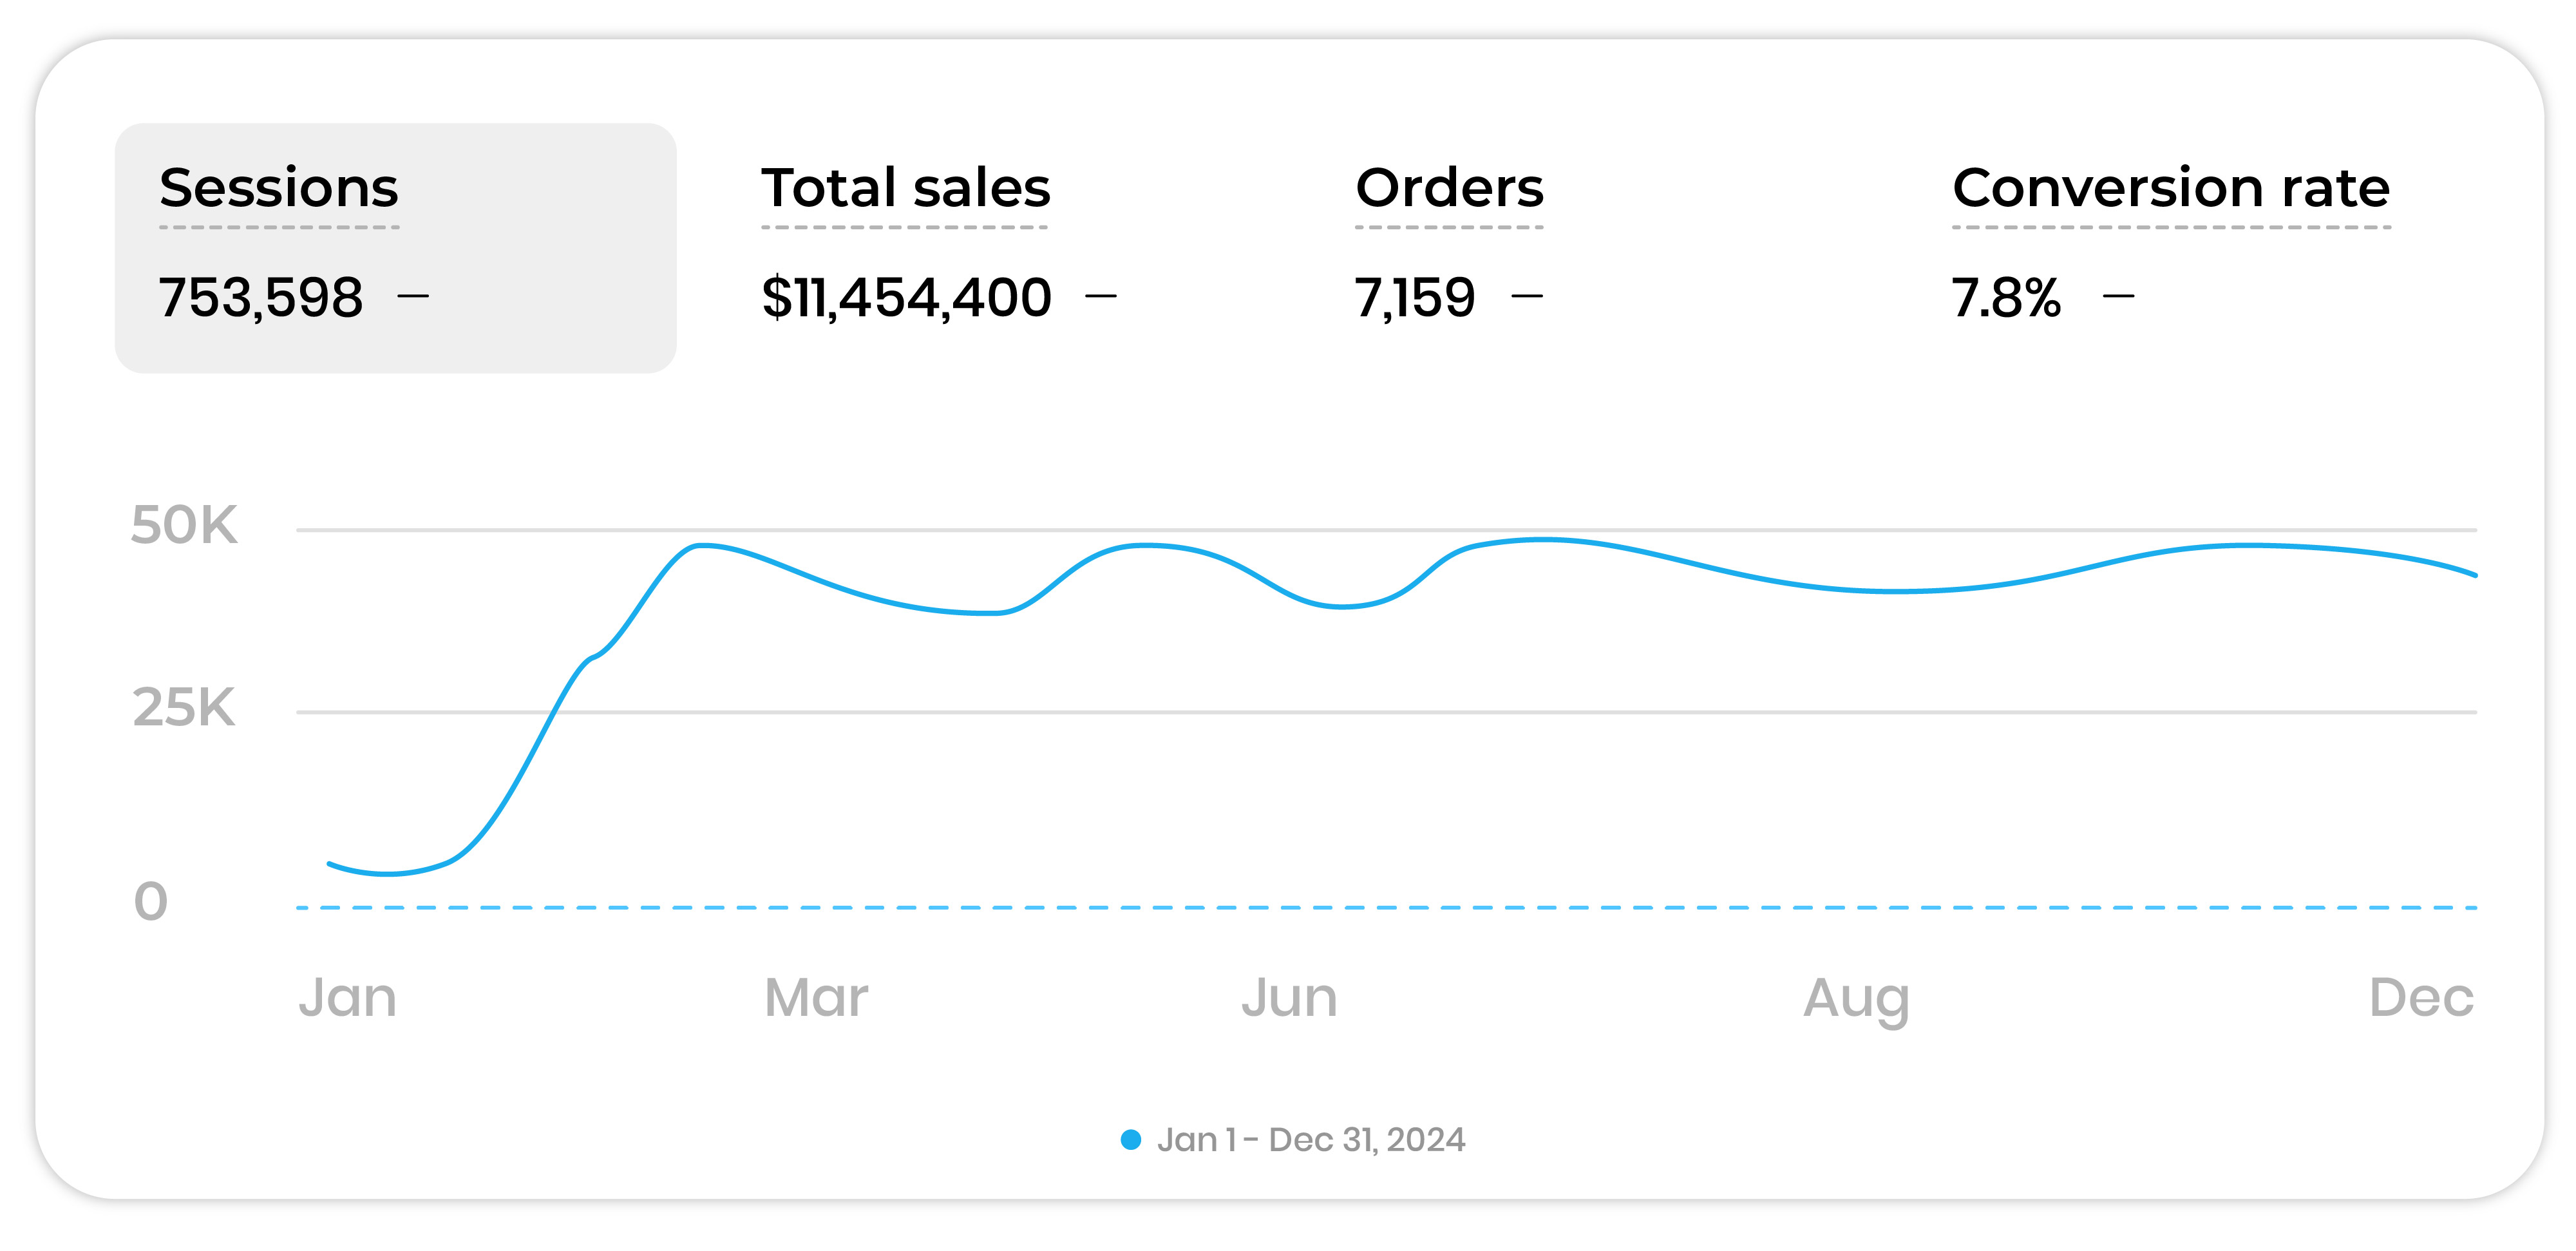The width and height of the screenshot is (2576, 1251).
Task: Click the 7,159 orders count
Action: click(x=1414, y=297)
